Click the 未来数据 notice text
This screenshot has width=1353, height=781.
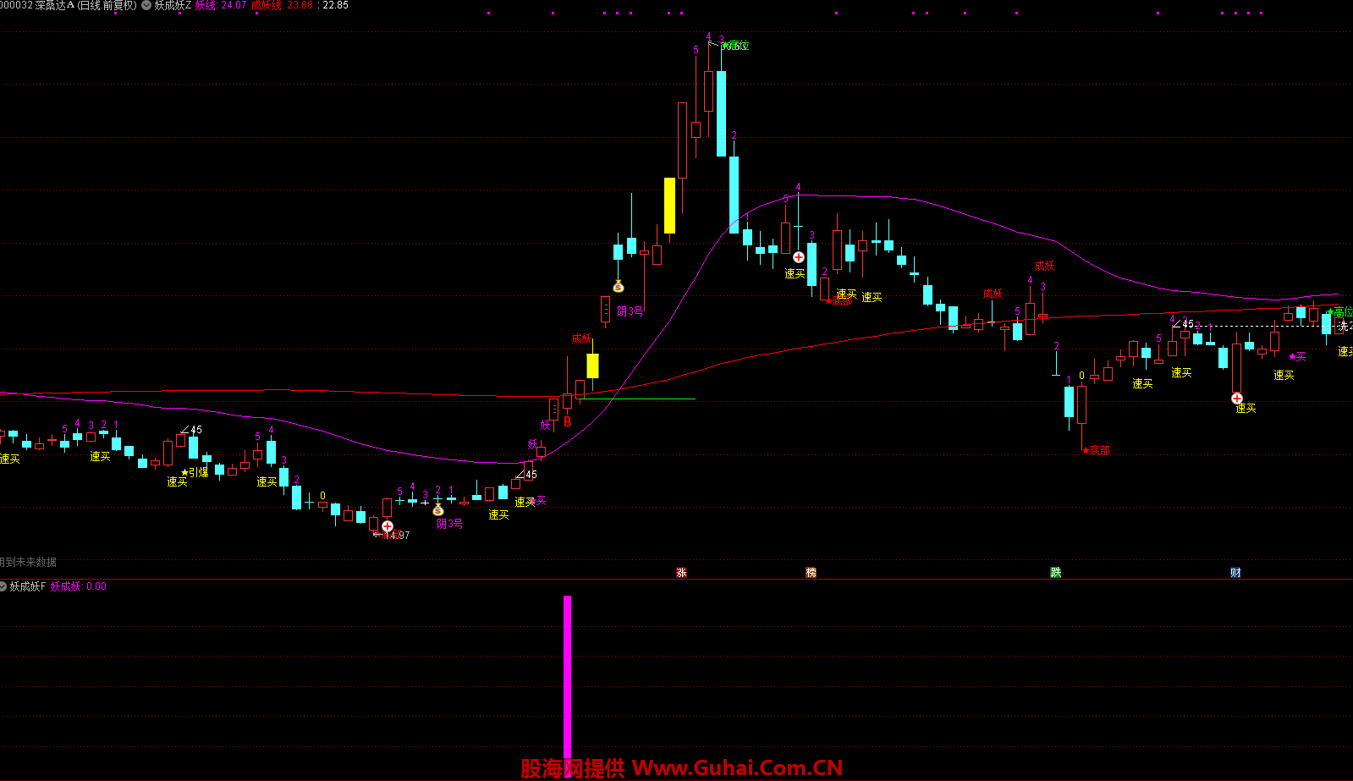point(29,562)
